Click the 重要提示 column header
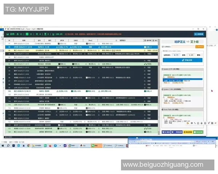 click(x=120, y=40)
